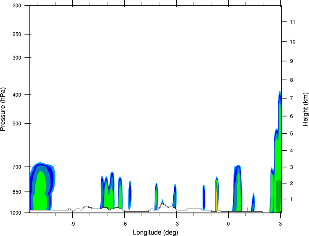Screen dimensions: 309x236
Task: Select the 300 pressure tick label
Action: [17, 58]
